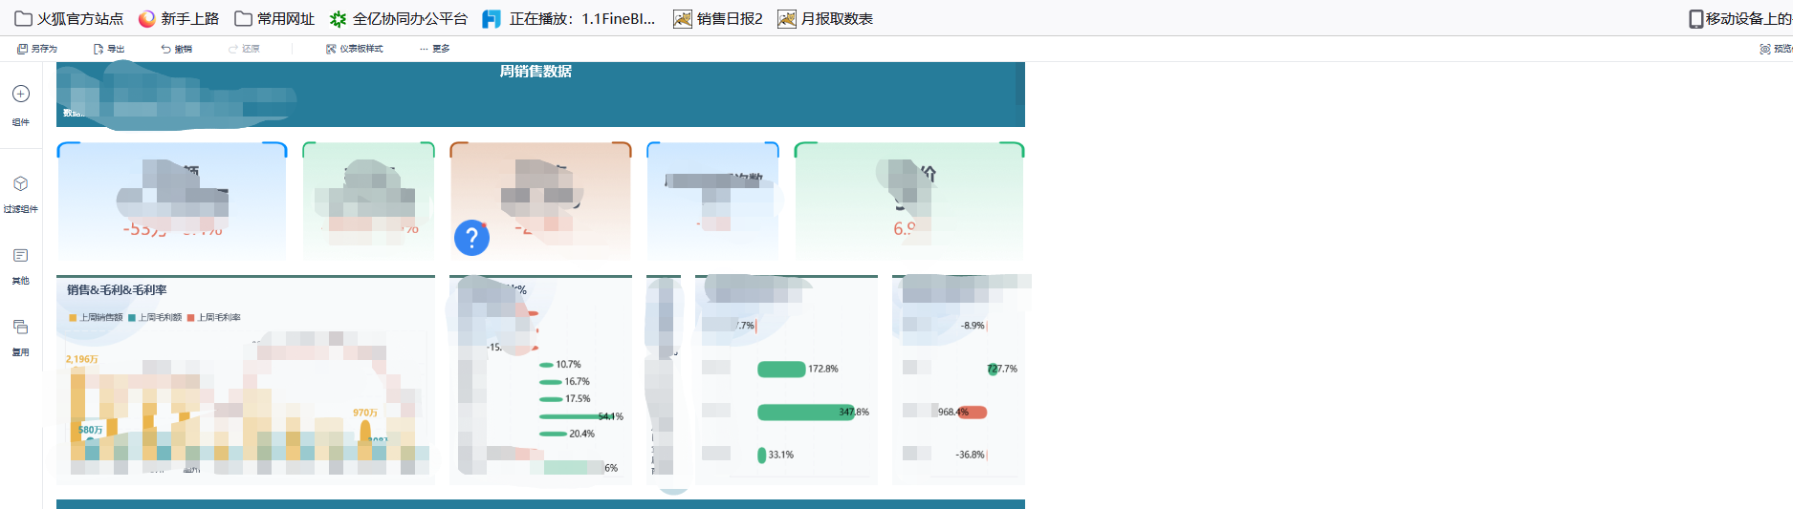Click the 17.5% bar value
Screen dimensions: 1793x509
pyautogui.click(x=578, y=399)
